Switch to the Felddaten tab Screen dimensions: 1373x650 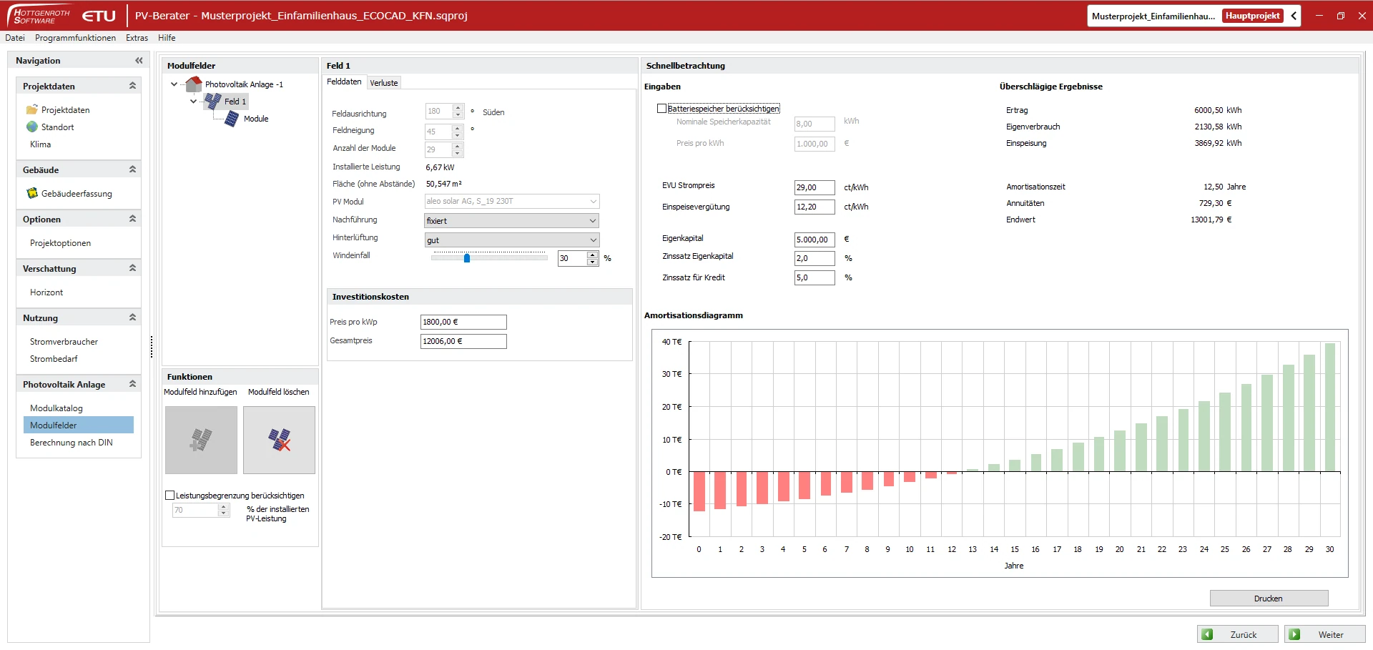(344, 82)
